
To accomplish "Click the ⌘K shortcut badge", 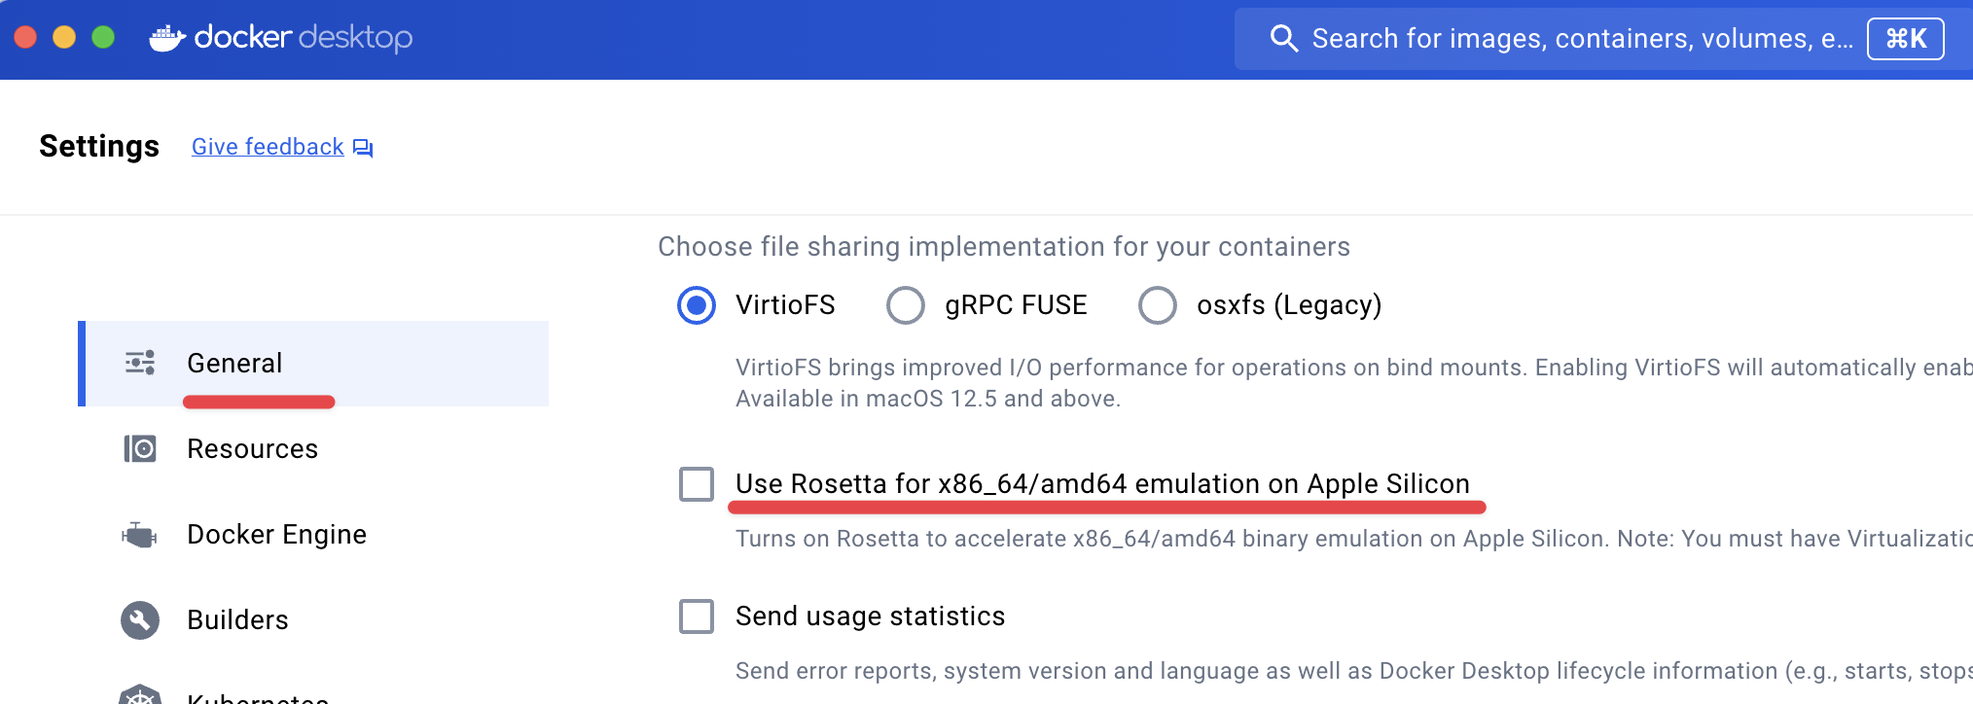I will click(1904, 39).
